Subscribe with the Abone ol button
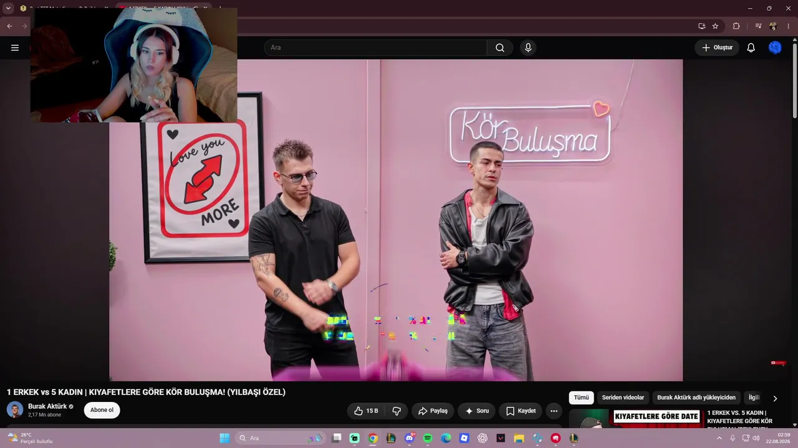The height and width of the screenshot is (448, 798). click(102, 410)
